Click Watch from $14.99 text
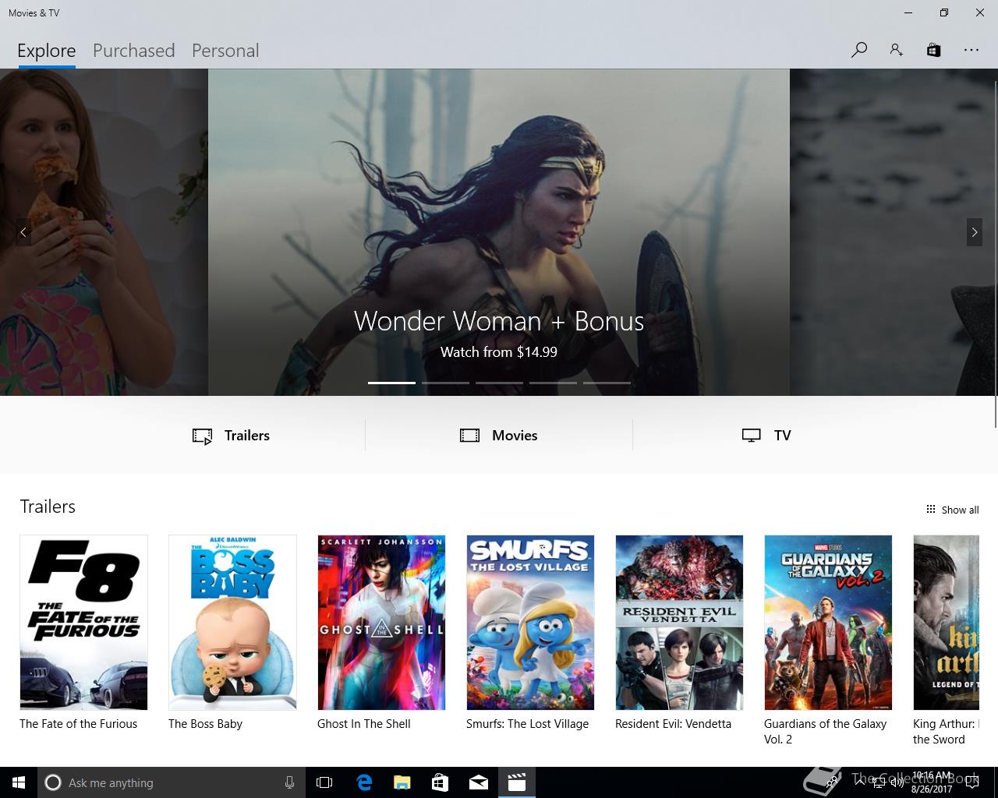998x798 pixels. pyautogui.click(x=499, y=352)
